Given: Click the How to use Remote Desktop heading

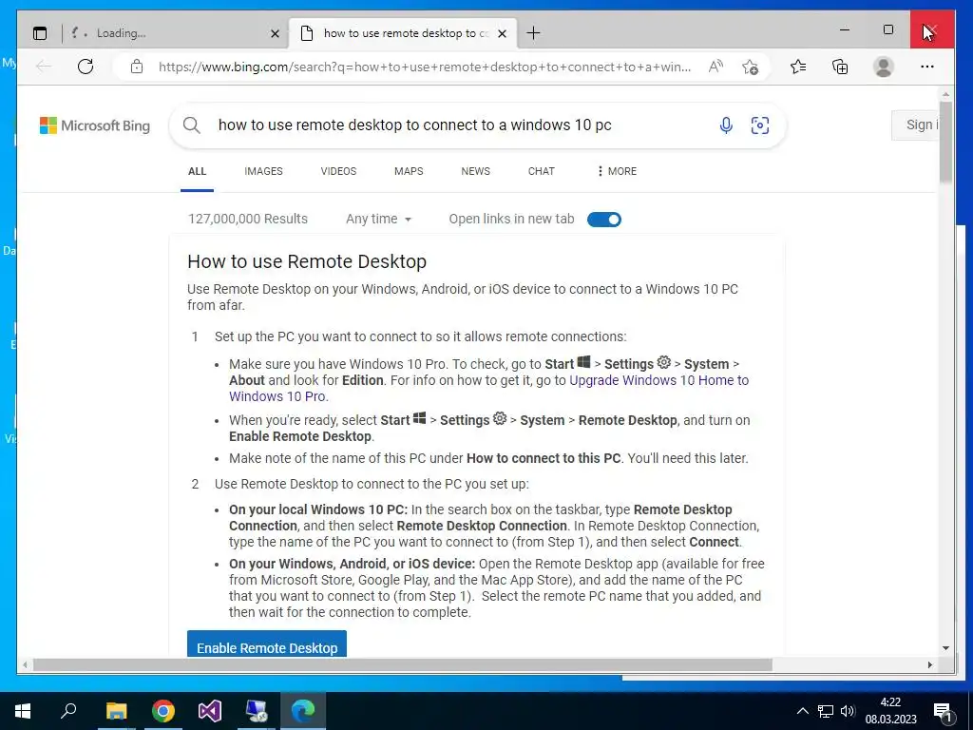Looking at the screenshot, I should pos(307,261).
